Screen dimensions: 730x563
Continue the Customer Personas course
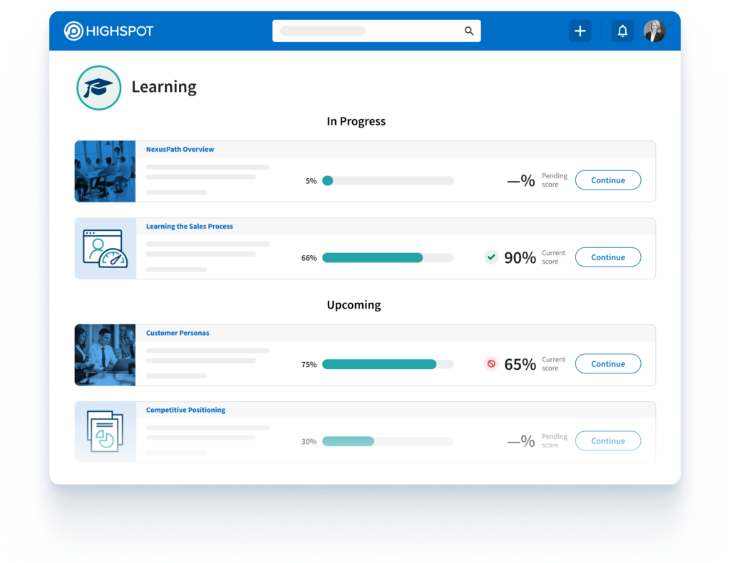(x=607, y=363)
